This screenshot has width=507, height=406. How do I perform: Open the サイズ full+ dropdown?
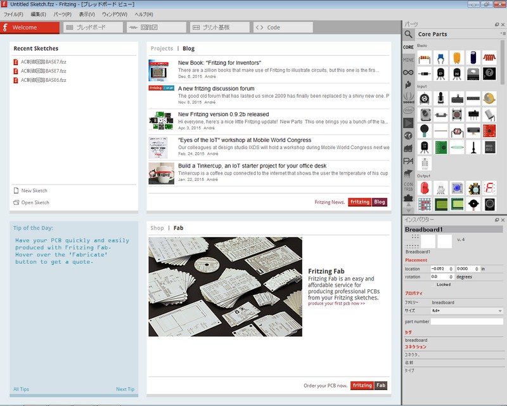pyautogui.click(x=467, y=311)
